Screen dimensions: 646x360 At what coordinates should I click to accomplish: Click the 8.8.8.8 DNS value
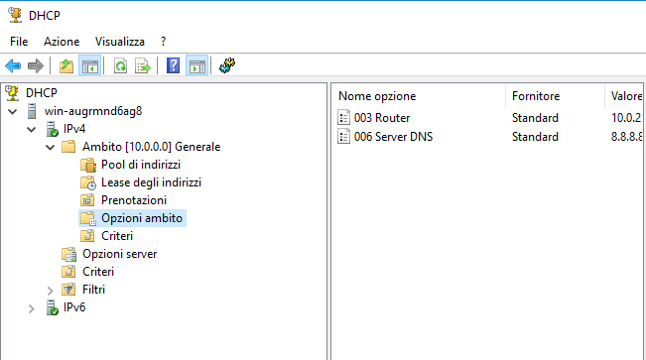click(x=626, y=137)
